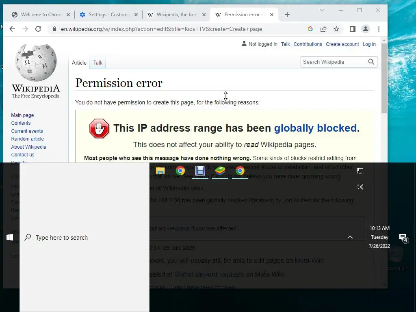Viewport: 416px width, 312px height.
Task: Open a new tab with plus button
Action: pos(287,15)
